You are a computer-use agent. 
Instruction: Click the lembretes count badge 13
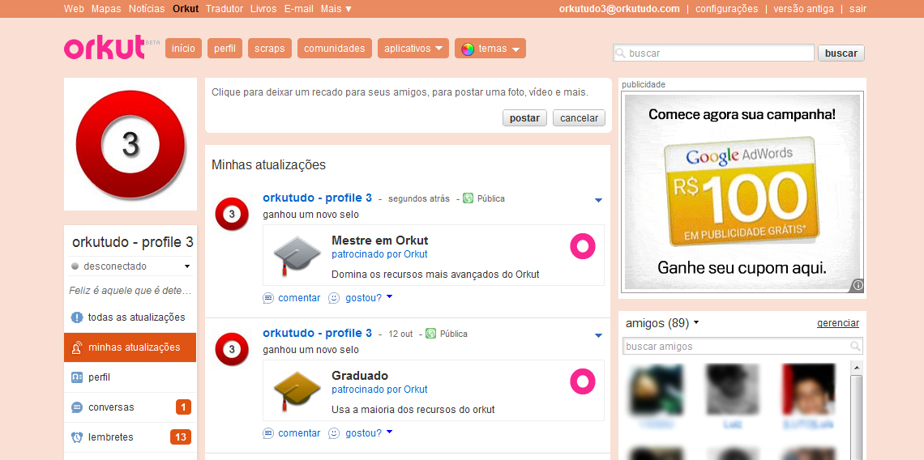(181, 437)
